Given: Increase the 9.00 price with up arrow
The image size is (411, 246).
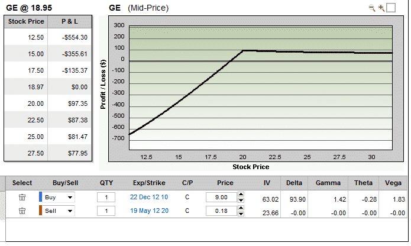Looking at the screenshot, I should 240,195.
